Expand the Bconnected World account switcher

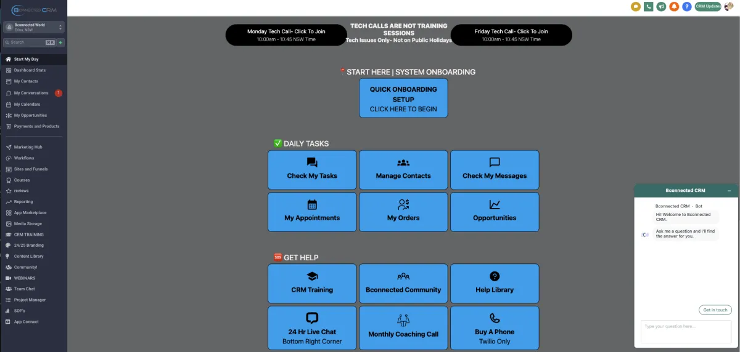click(x=33, y=27)
